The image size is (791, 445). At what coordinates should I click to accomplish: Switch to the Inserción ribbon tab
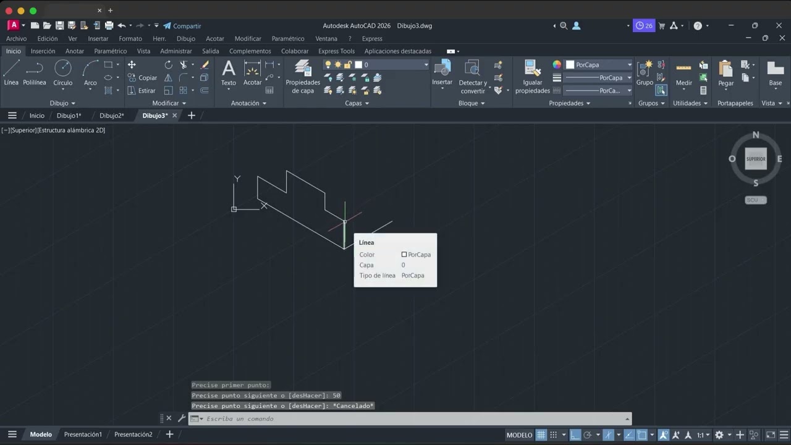pos(43,51)
